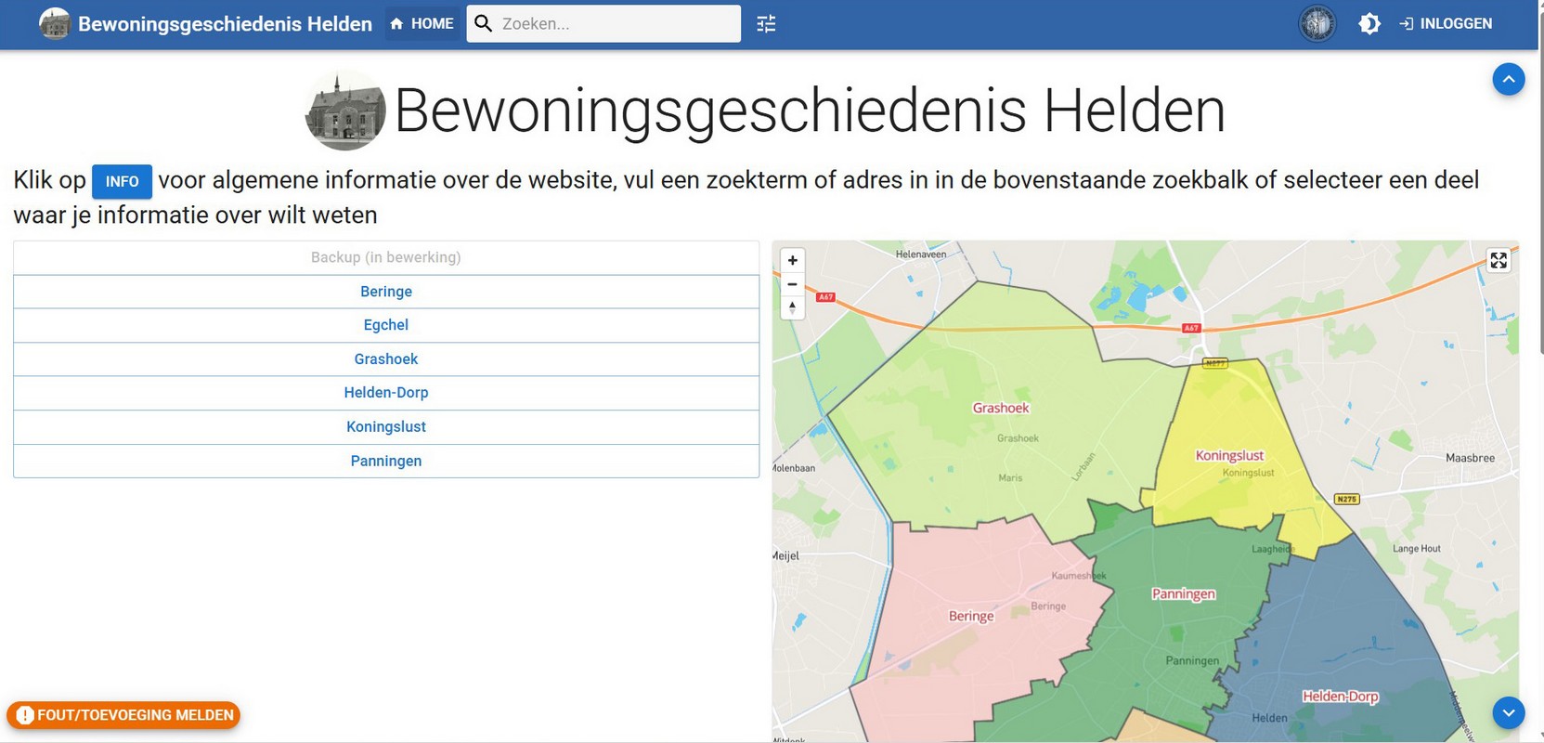Viewport: 1544px width, 743px height.
Task: Toggle dark/light theme brightness icon
Action: point(1369,24)
